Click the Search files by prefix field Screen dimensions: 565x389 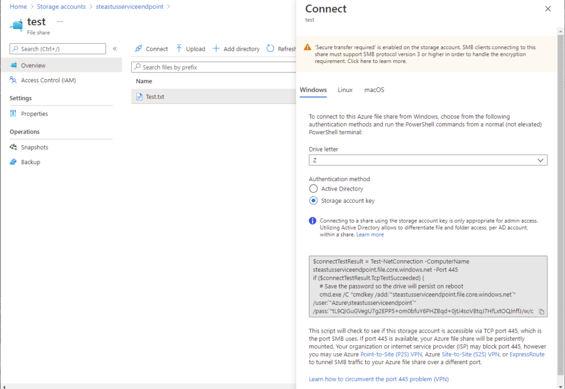[215, 67]
